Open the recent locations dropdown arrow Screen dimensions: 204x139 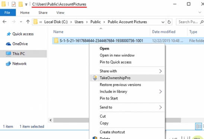[x=21, y=22]
